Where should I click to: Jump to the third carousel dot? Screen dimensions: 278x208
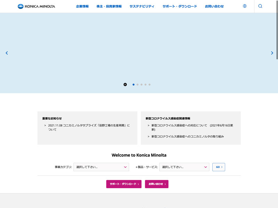coord(141,84)
